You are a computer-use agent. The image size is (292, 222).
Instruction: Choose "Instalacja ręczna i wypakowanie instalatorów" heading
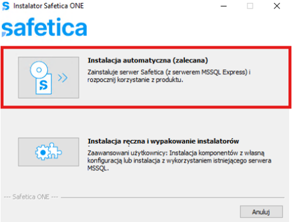coord(163,141)
